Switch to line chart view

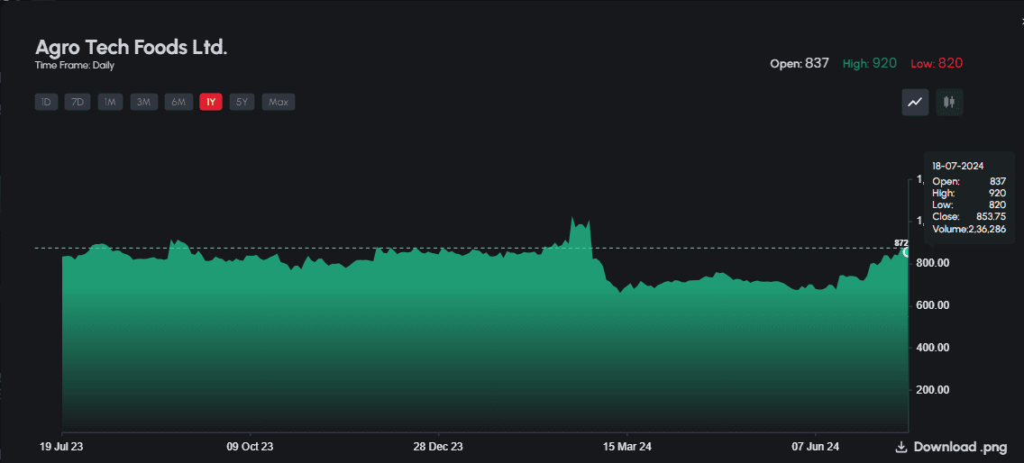(x=915, y=103)
